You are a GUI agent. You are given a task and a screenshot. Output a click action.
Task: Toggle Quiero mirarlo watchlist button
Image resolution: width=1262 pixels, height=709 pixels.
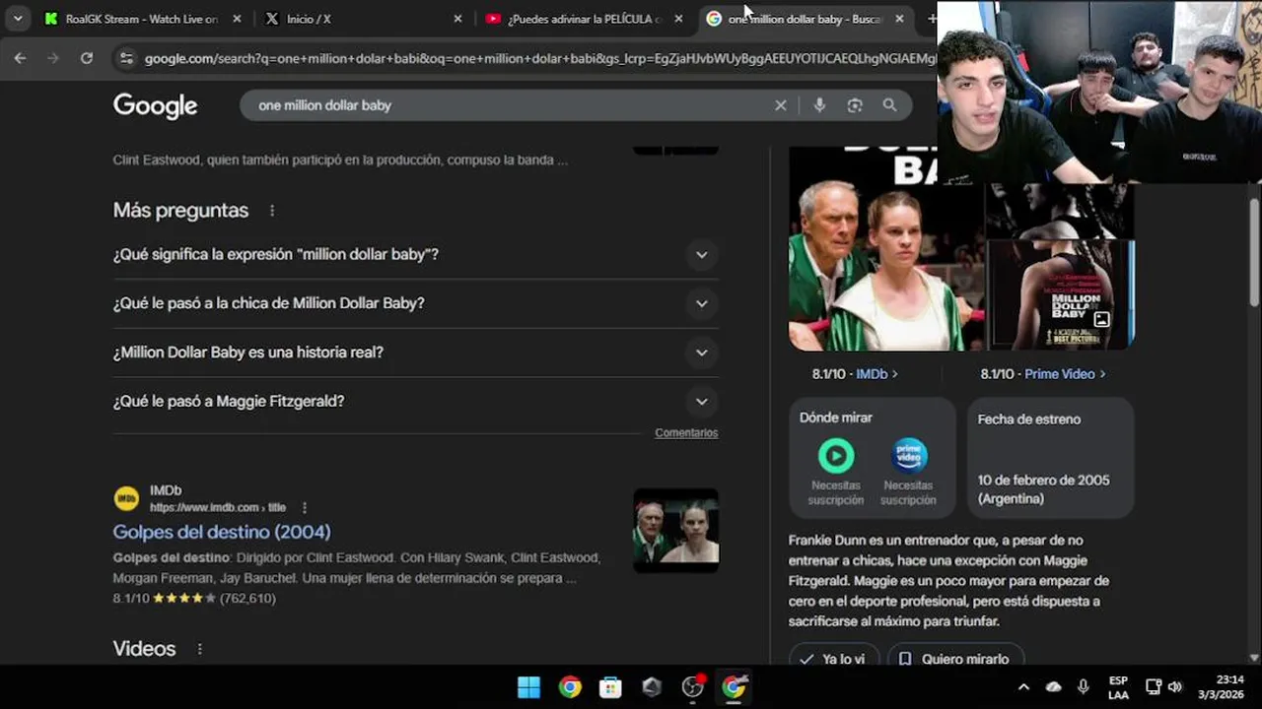[954, 659]
